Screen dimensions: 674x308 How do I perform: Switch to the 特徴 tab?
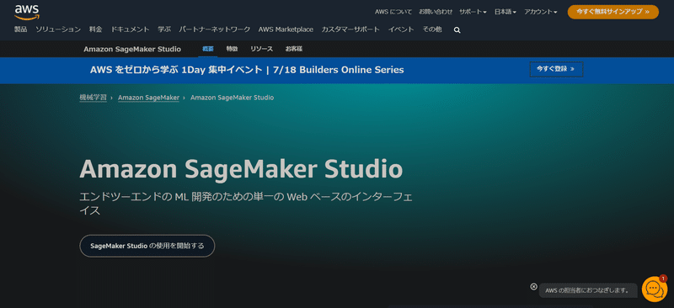[233, 49]
